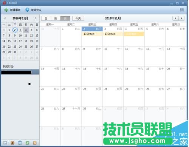The image size is (189, 147).
Task: Open the 17:30 test event on November 3
Action: coord(113,34)
